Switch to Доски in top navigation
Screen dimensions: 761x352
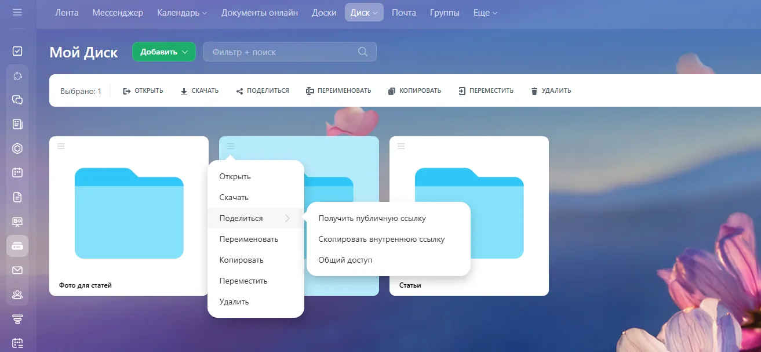[x=324, y=12]
